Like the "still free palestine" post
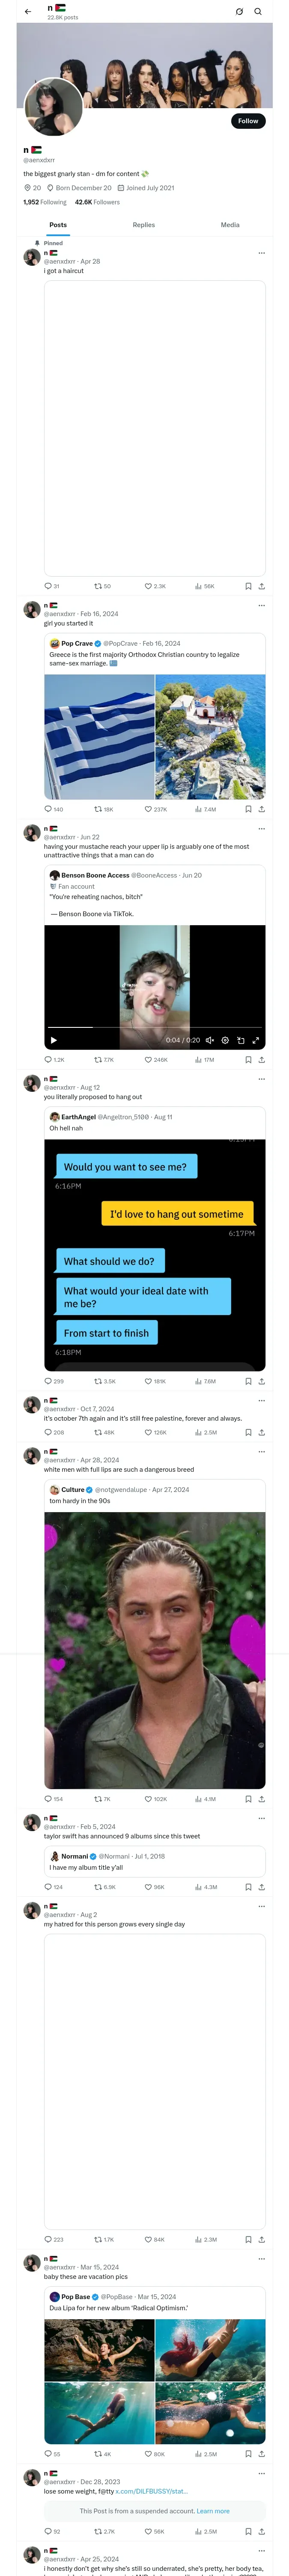289x2576 pixels. point(149,1432)
